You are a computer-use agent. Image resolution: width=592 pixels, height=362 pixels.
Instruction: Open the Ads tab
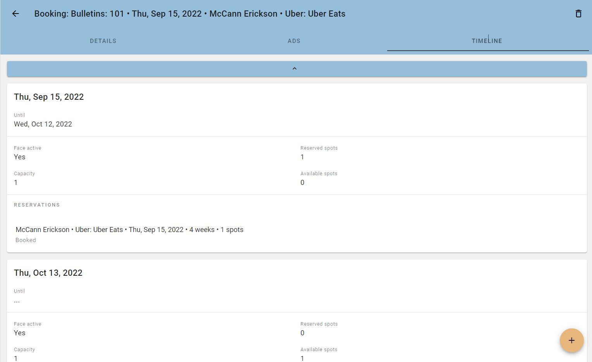pyautogui.click(x=294, y=41)
